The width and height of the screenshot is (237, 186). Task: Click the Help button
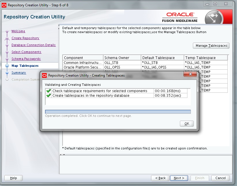pos(14,178)
